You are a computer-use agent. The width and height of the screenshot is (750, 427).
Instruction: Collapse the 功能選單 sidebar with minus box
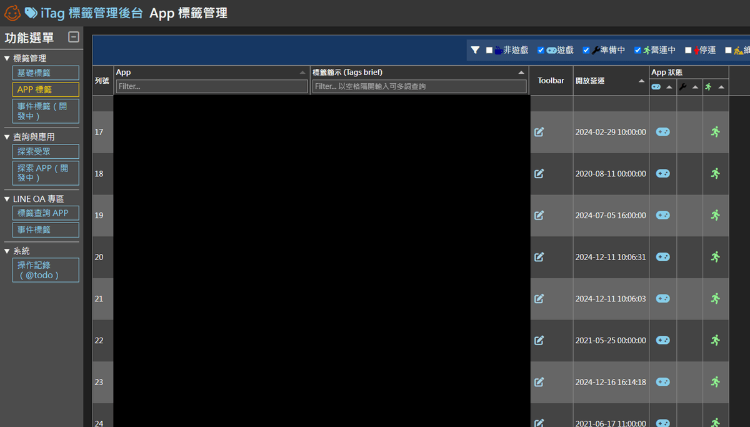click(73, 37)
